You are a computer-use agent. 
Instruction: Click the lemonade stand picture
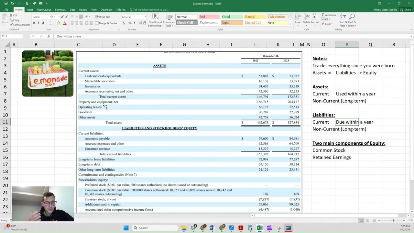point(48,73)
